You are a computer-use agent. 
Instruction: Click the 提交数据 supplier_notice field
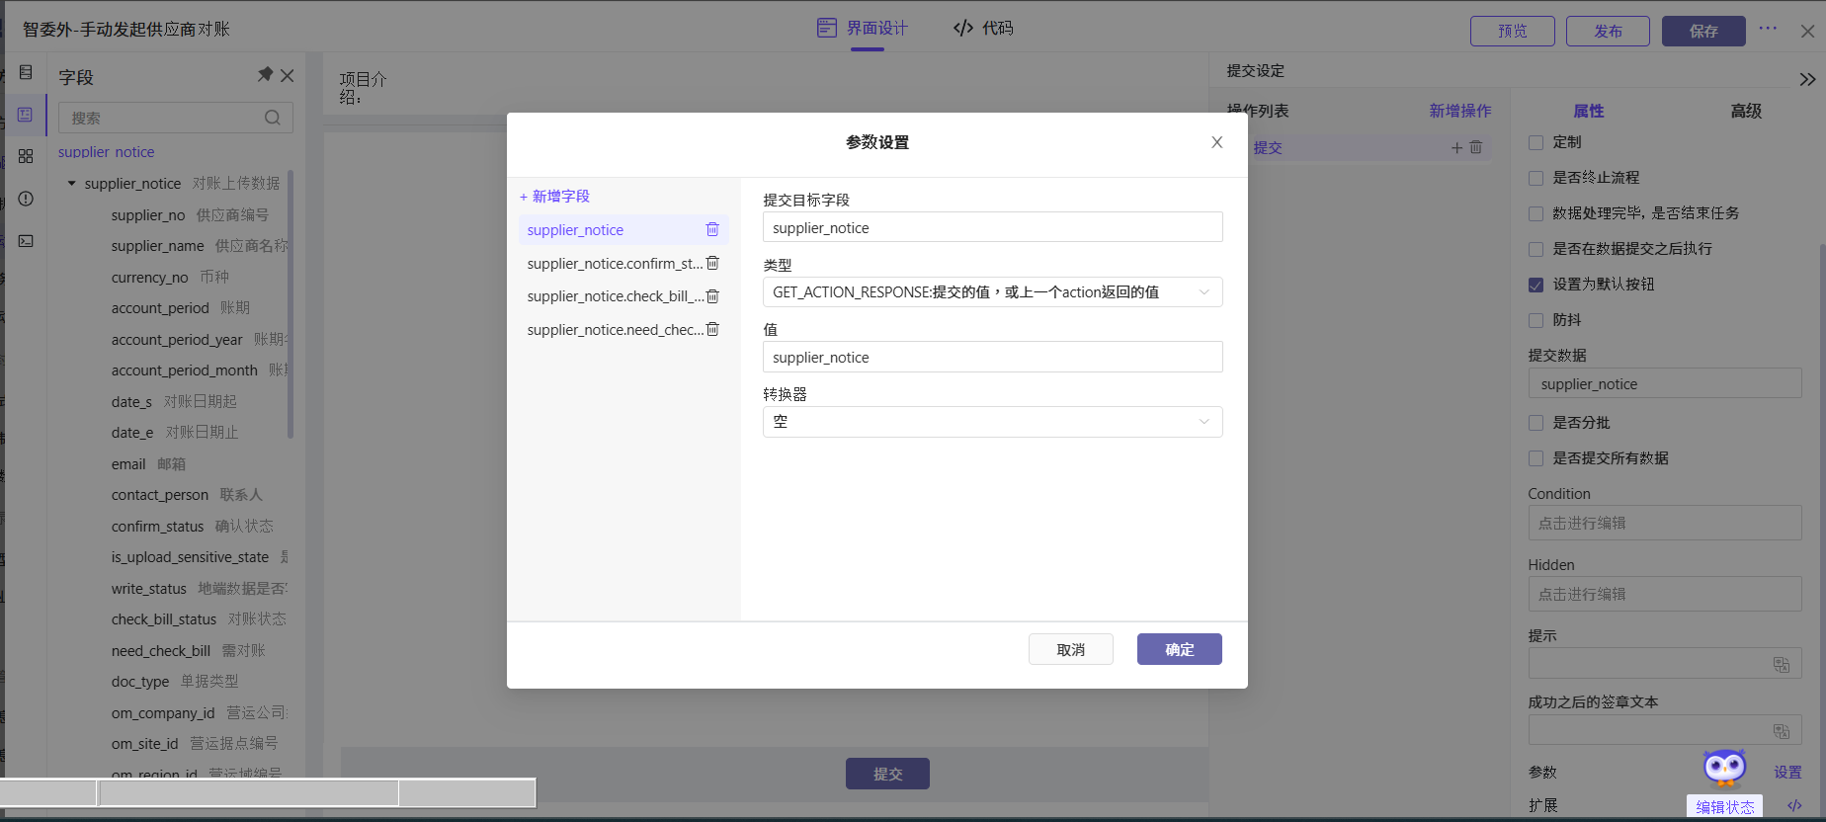(1665, 383)
